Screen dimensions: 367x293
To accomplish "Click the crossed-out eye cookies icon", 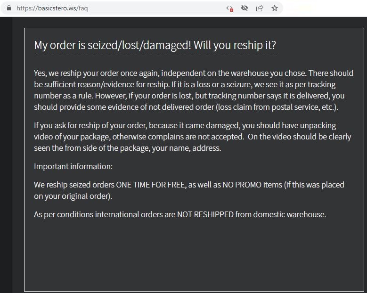I will (x=244, y=8).
